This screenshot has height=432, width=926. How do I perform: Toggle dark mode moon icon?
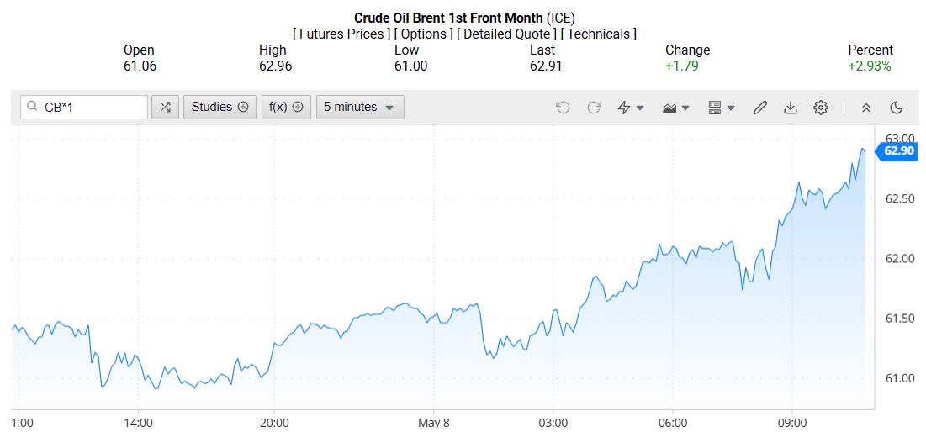[897, 108]
